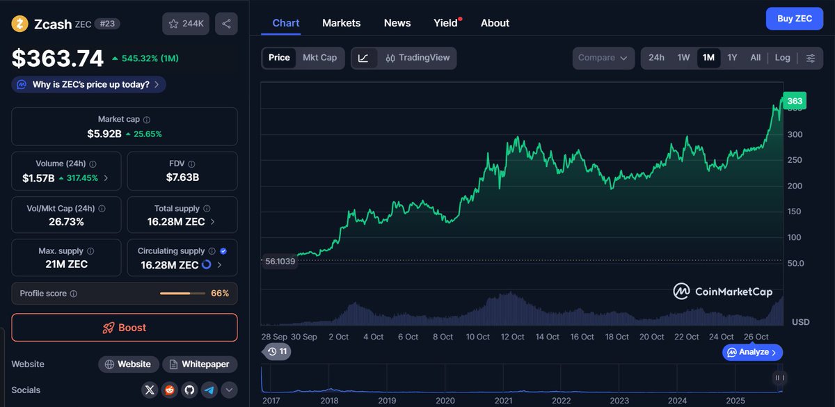Set chart range to All

[755, 58]
